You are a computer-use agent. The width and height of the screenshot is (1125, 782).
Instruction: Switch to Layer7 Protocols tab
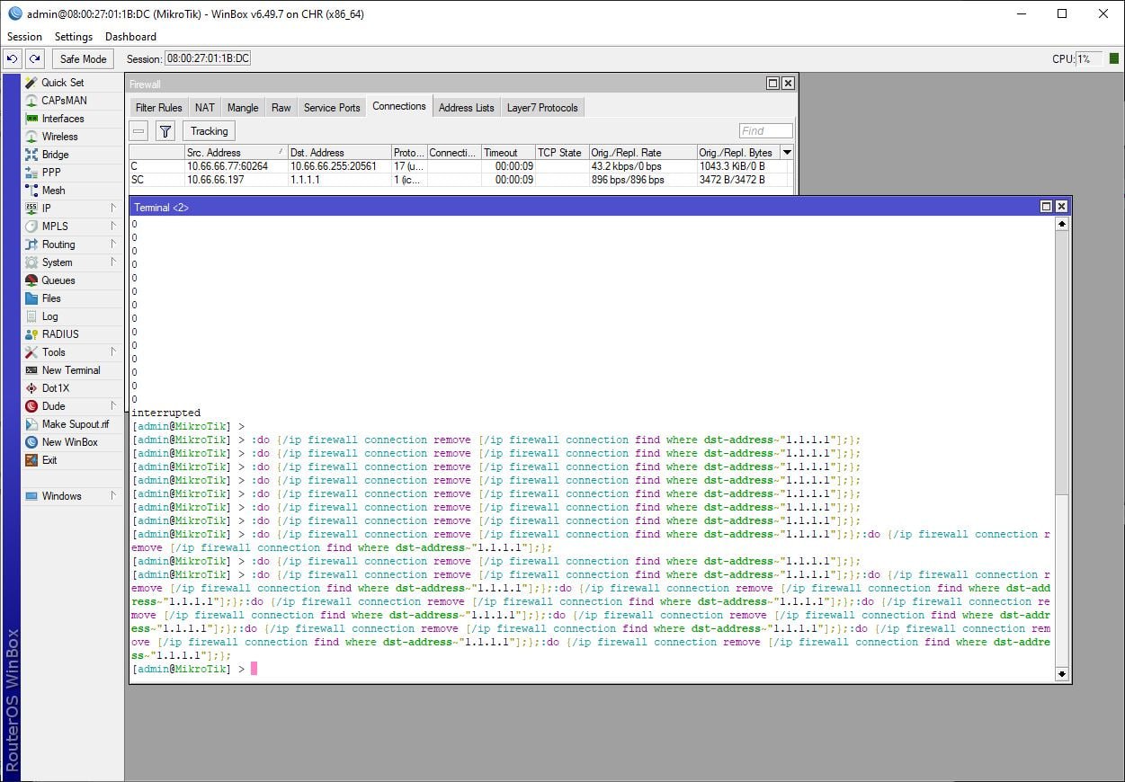543,108
